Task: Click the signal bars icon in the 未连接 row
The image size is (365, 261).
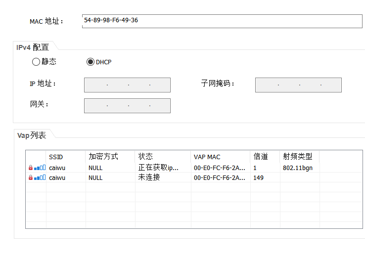Action: point(40,177)
